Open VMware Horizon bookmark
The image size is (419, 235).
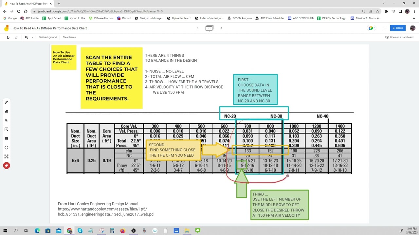(101, 18)
